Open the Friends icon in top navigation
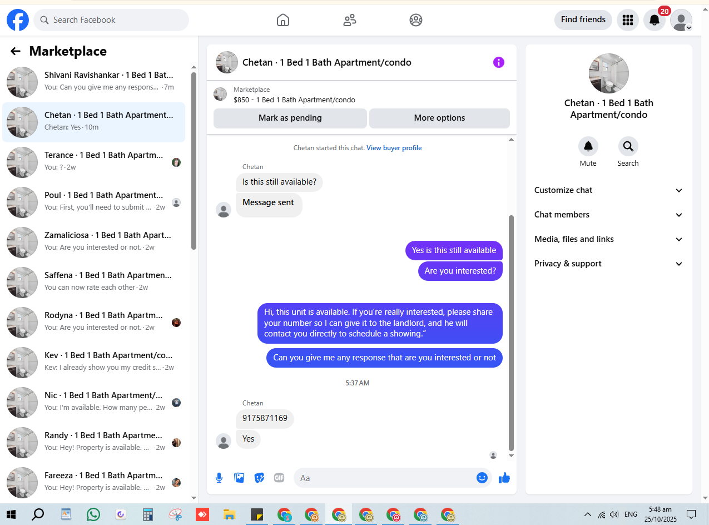709x525 pixels. coord(350,20)
